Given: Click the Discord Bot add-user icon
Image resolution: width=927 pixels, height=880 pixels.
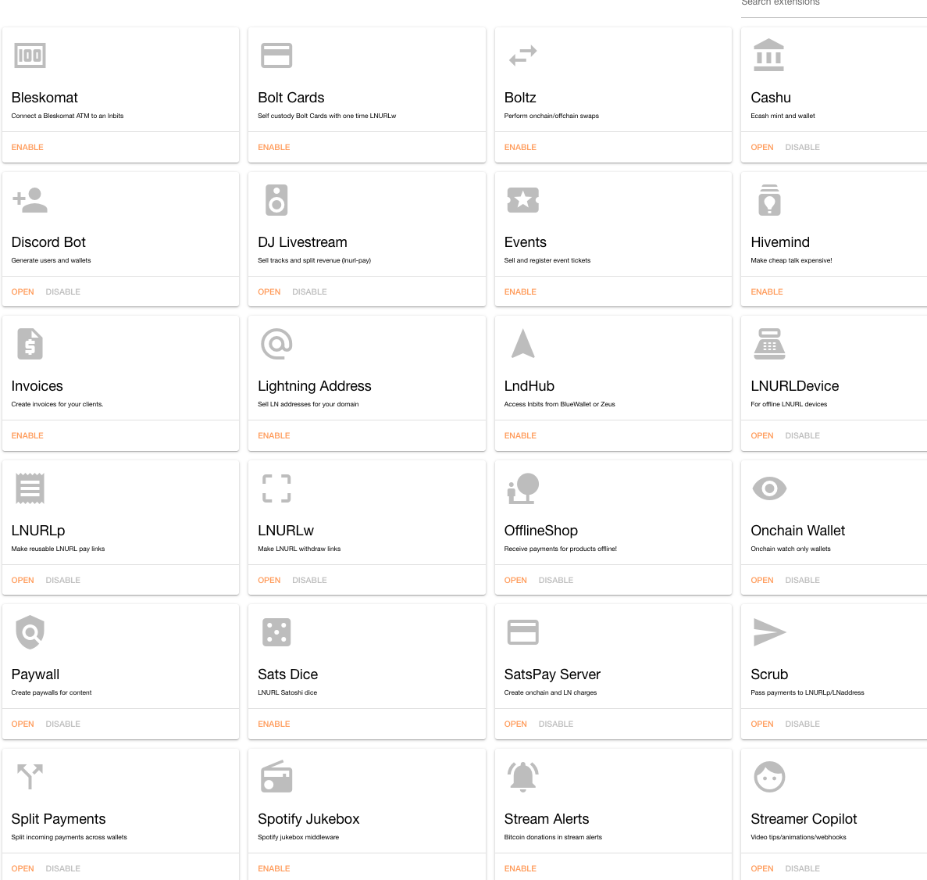Looking at the screenshot, I should pyautogui.click(x=30, y=200).
